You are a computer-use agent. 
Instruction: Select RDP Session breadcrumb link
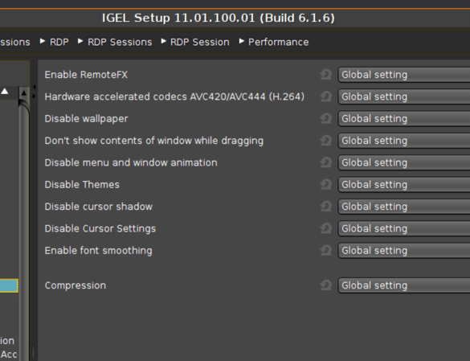[199, 42]
